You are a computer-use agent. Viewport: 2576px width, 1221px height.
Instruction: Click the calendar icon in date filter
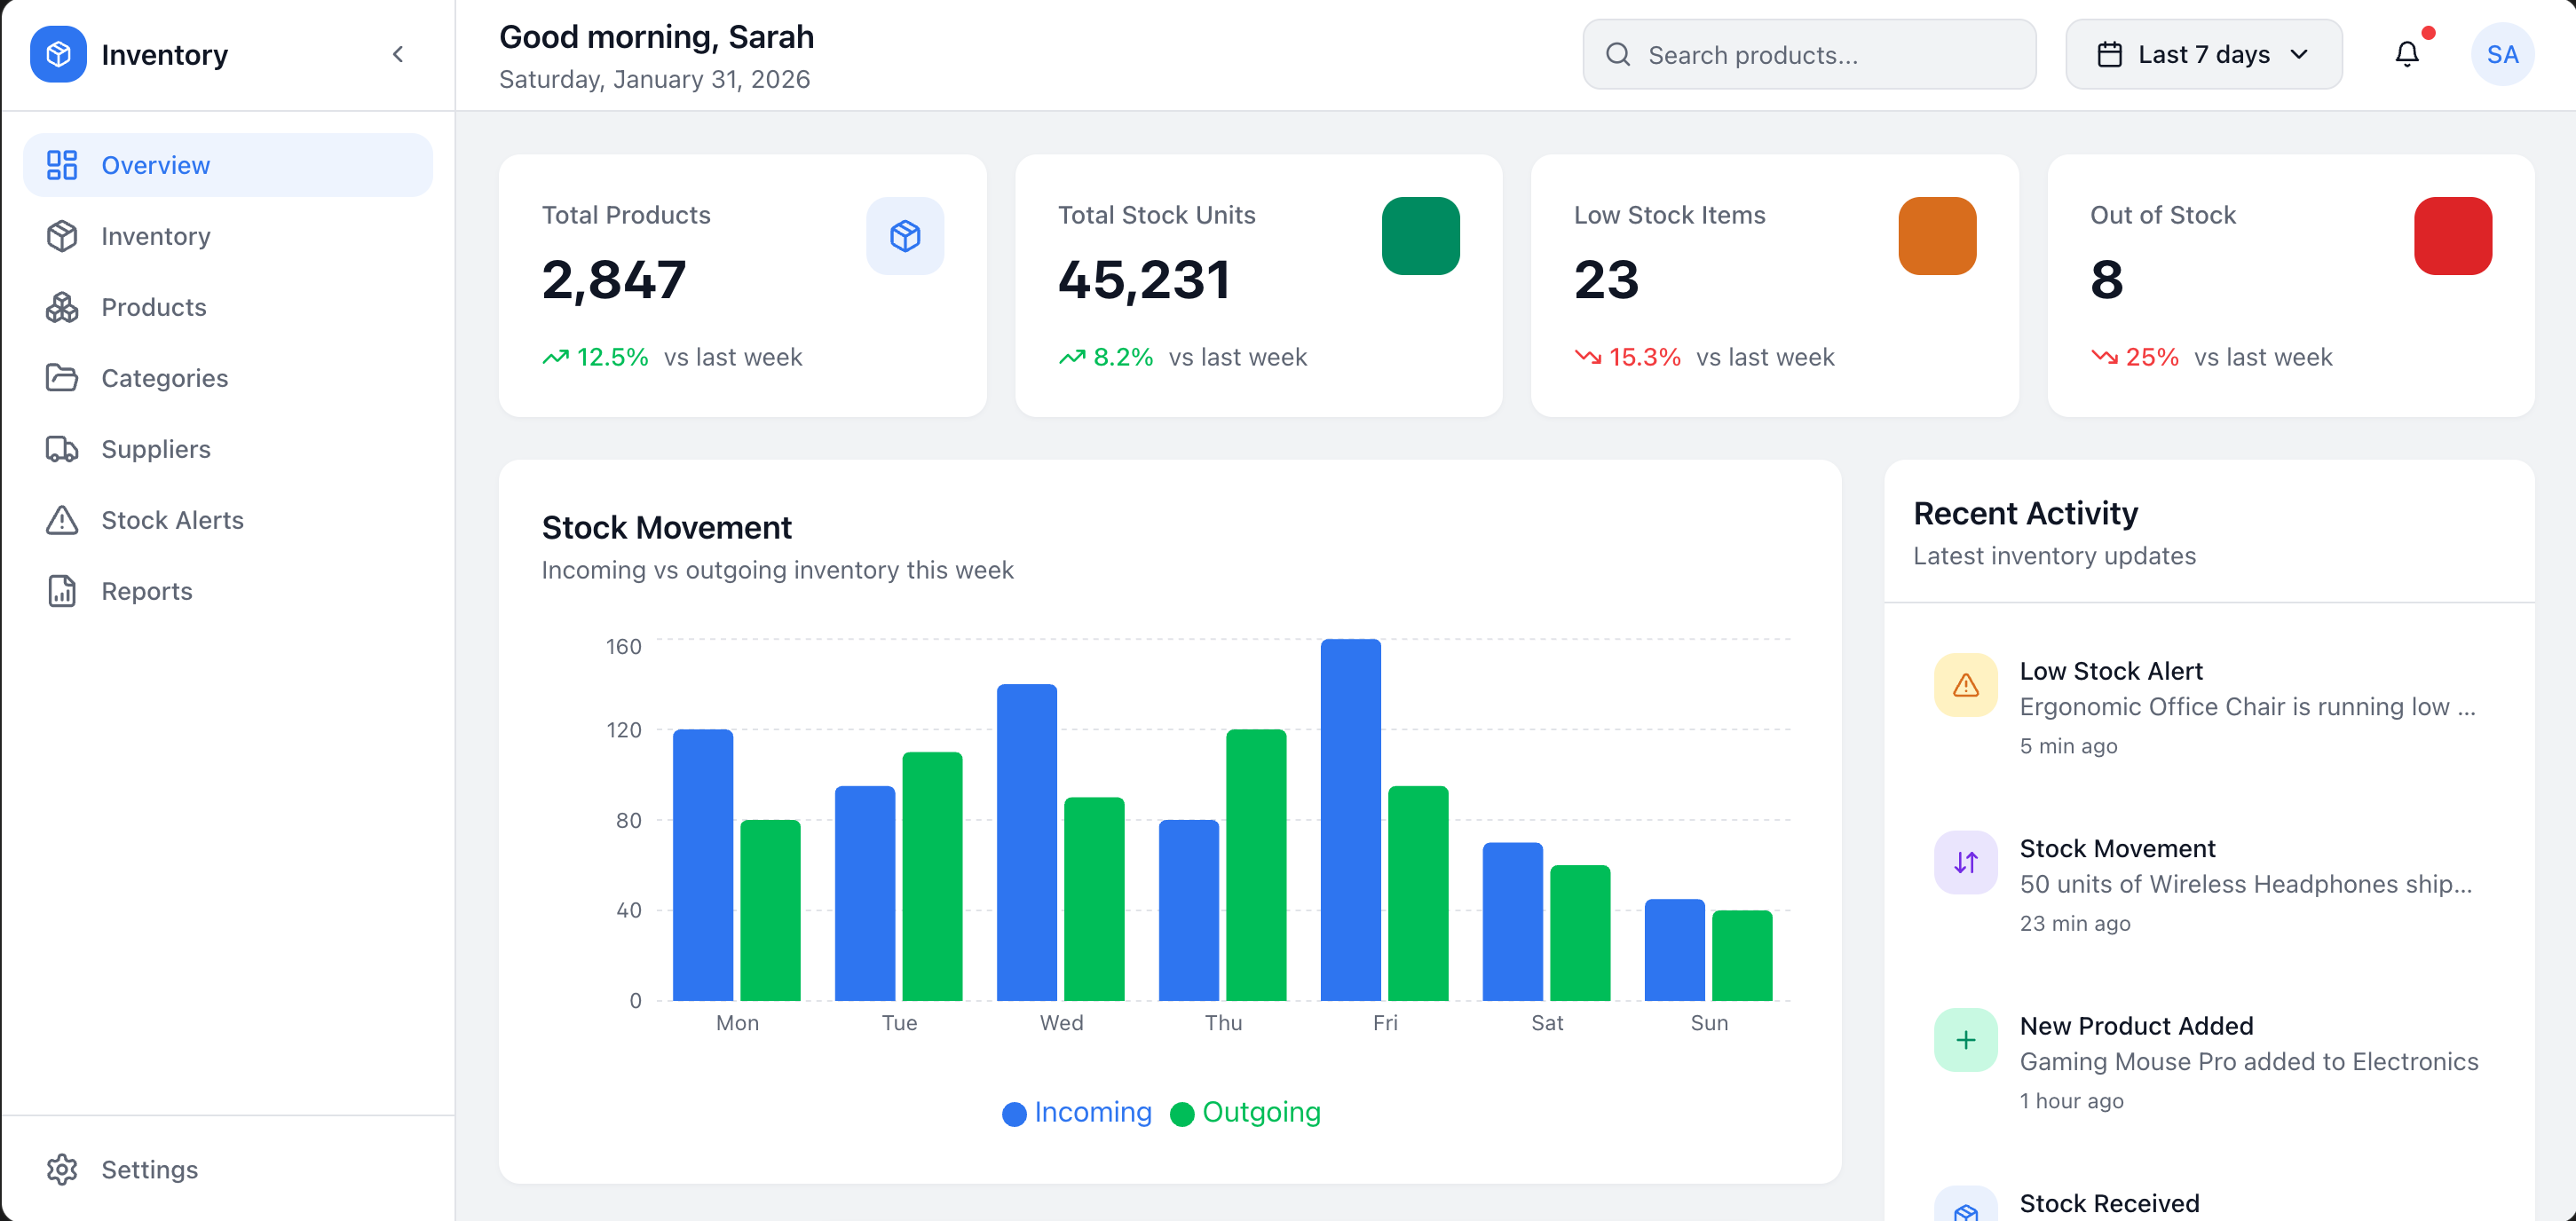click(2109, 54)
